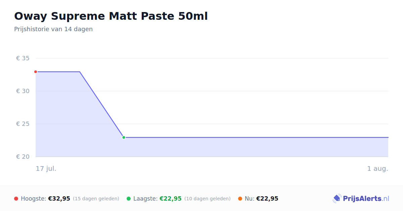
Task: Select the lowest price €22,95 green value
Action: click(x=171, y=199)
